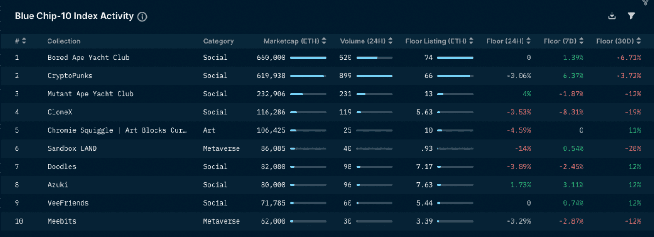The image size is (654, 237).
Task: Open Bored Ape Yacht Club collection
Action: click(89, 58)
